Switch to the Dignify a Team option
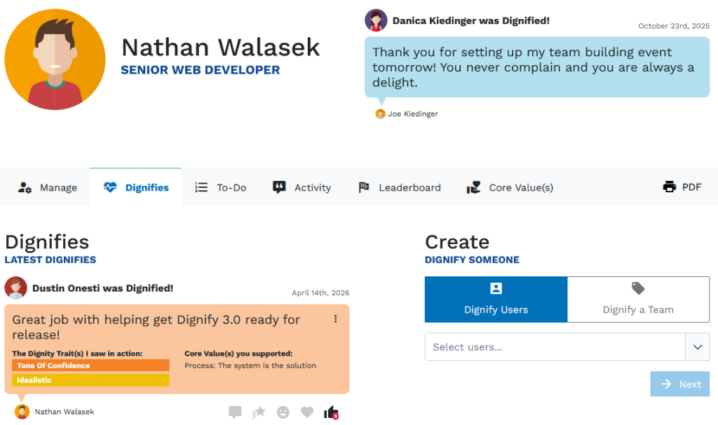This screenshot has height=425, width=718. click(x=638, y=299)
